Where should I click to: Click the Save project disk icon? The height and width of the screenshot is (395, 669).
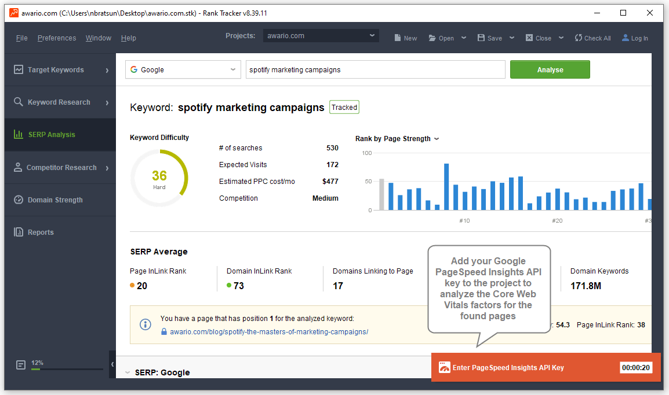point(481,38)
